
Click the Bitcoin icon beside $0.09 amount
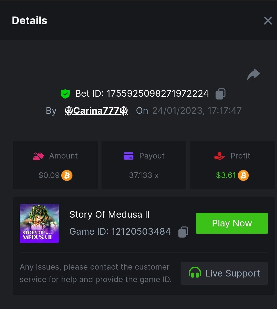coord(67,176)
